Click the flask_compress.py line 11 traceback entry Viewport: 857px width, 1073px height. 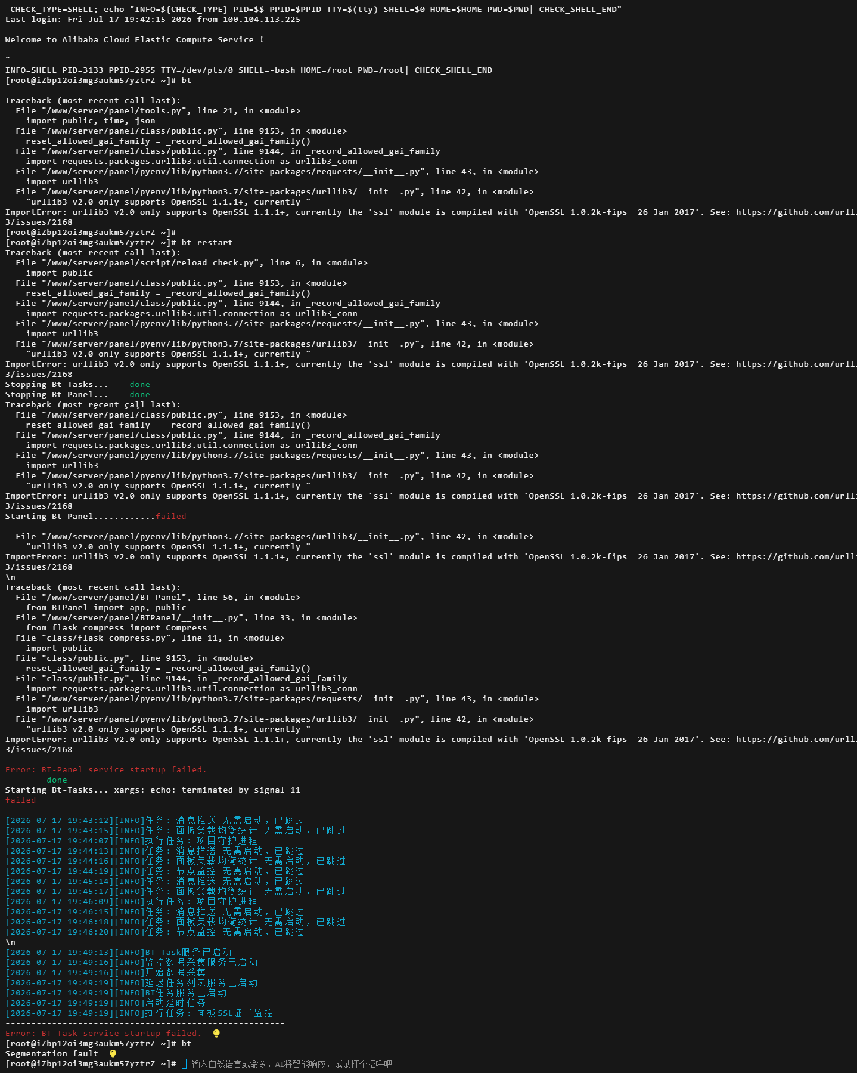coord(150,638)
